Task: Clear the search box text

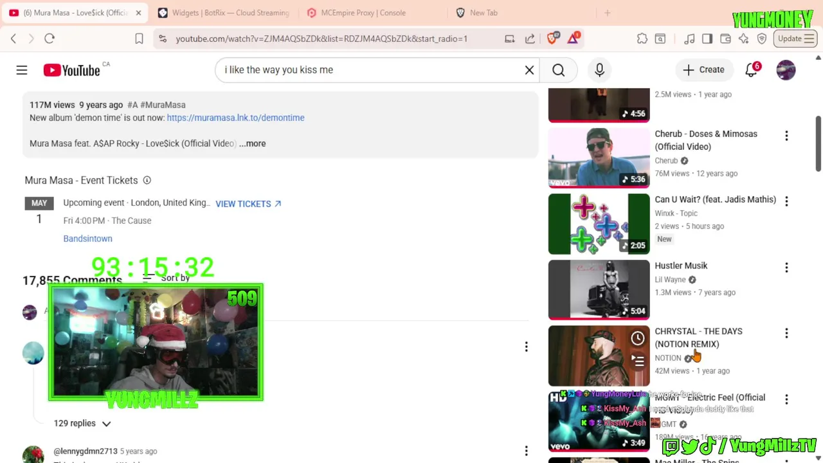Action: pos(529,70)
